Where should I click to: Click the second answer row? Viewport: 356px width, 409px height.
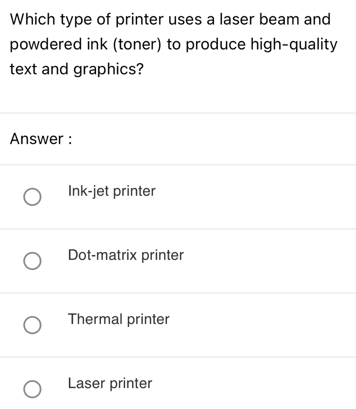point(178,261)
